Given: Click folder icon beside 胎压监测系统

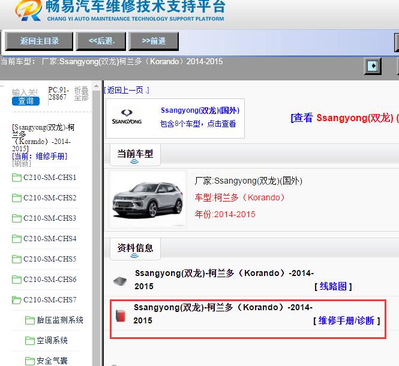Looking at the screenshot, I should click(30, 320).
